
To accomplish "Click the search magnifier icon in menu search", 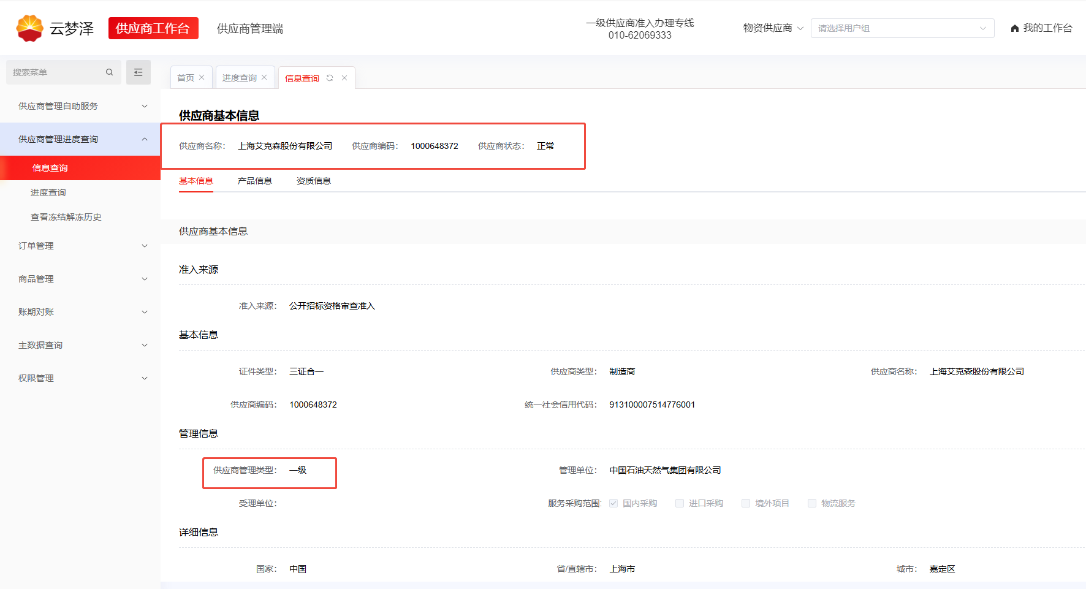I will 109,72.
